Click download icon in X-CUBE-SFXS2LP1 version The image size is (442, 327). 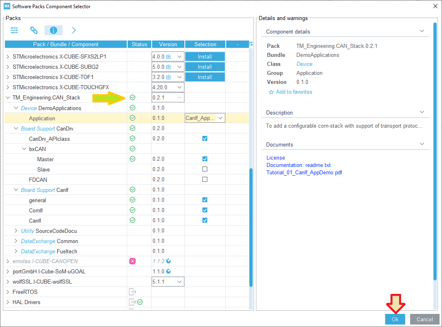pyautogui.click(x=168, y=56)
